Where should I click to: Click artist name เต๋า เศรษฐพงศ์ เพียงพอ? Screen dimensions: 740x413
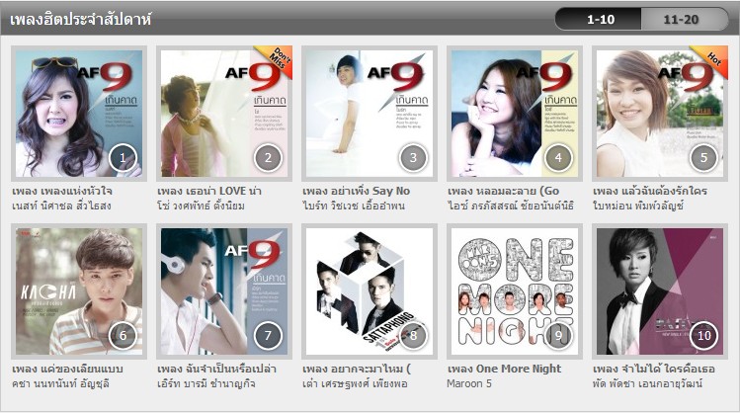click(x=355, y=383)
